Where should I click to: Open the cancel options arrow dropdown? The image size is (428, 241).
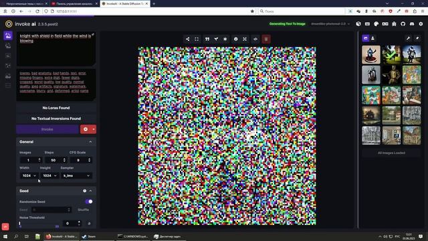(94, 129)
